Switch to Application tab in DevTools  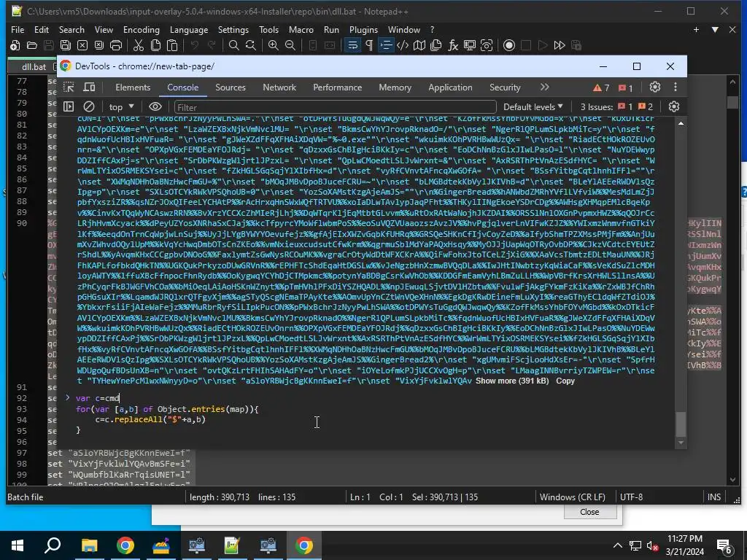point(450,87)
